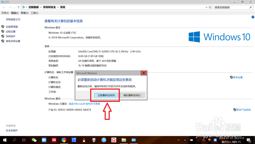Open the colorful pinwheel app in taskbar
This screenshot has height=144, width=255.
[x=64, y=140]
